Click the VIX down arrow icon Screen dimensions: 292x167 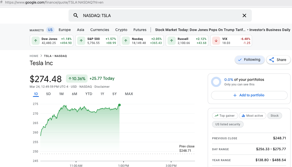point(216,41)
